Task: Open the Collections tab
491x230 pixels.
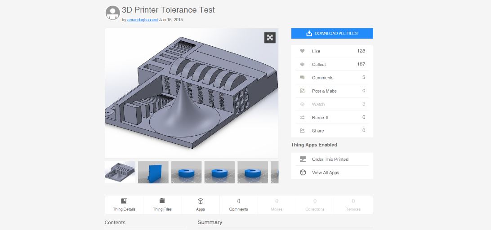Action: tap(315, 205)
